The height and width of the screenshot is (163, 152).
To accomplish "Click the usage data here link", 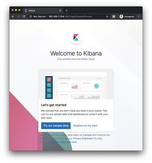I will (x=63, y=142).
